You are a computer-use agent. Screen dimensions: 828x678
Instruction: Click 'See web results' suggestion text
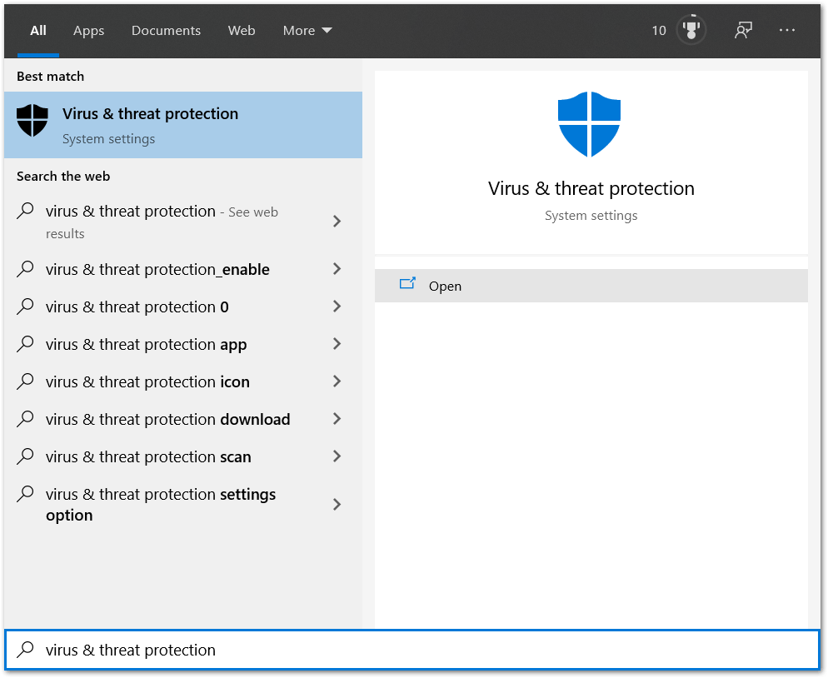pos(162,222)
